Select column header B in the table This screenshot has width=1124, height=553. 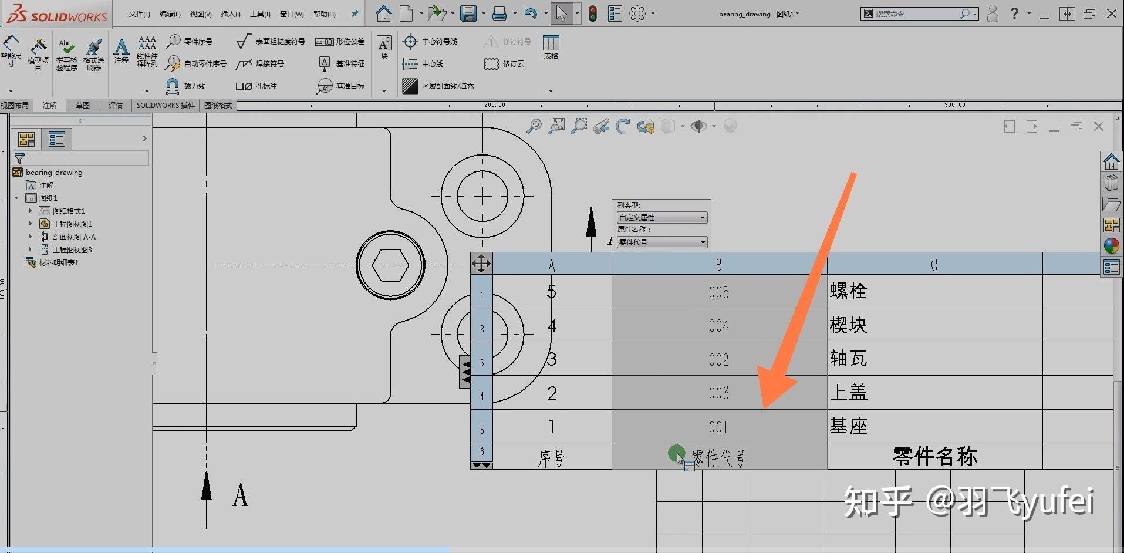click(x=719, y=264)
